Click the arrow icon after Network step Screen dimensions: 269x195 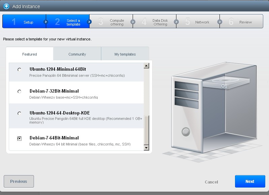tap(220, 22)
